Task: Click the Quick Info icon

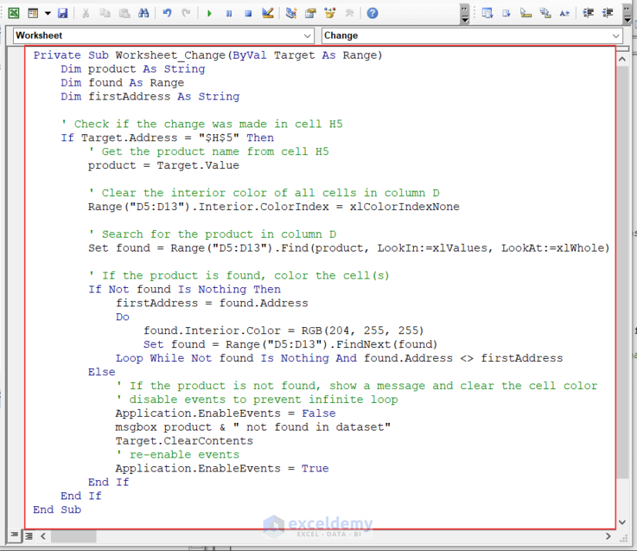Action: (526, 13)
